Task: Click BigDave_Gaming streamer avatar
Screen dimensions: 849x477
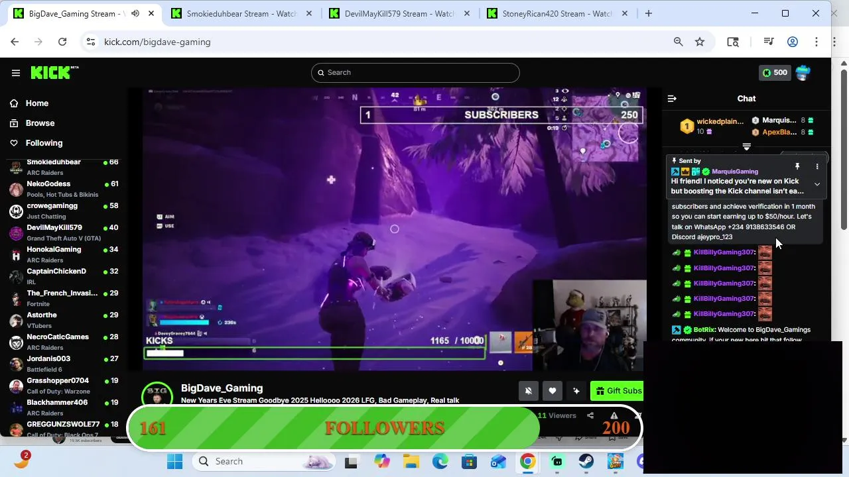Action: coord(157,394)
